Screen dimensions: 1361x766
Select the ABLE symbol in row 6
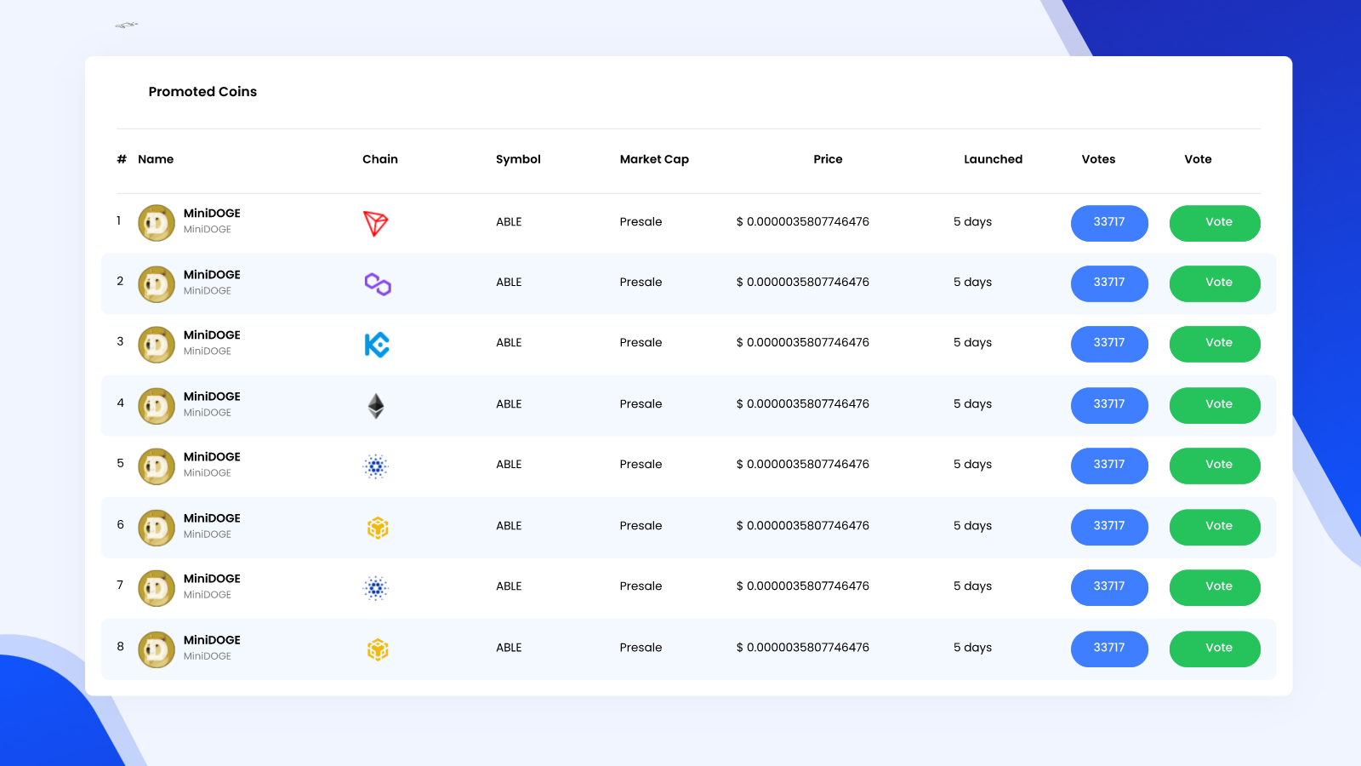pyautogui.click(x=509, y=526)
